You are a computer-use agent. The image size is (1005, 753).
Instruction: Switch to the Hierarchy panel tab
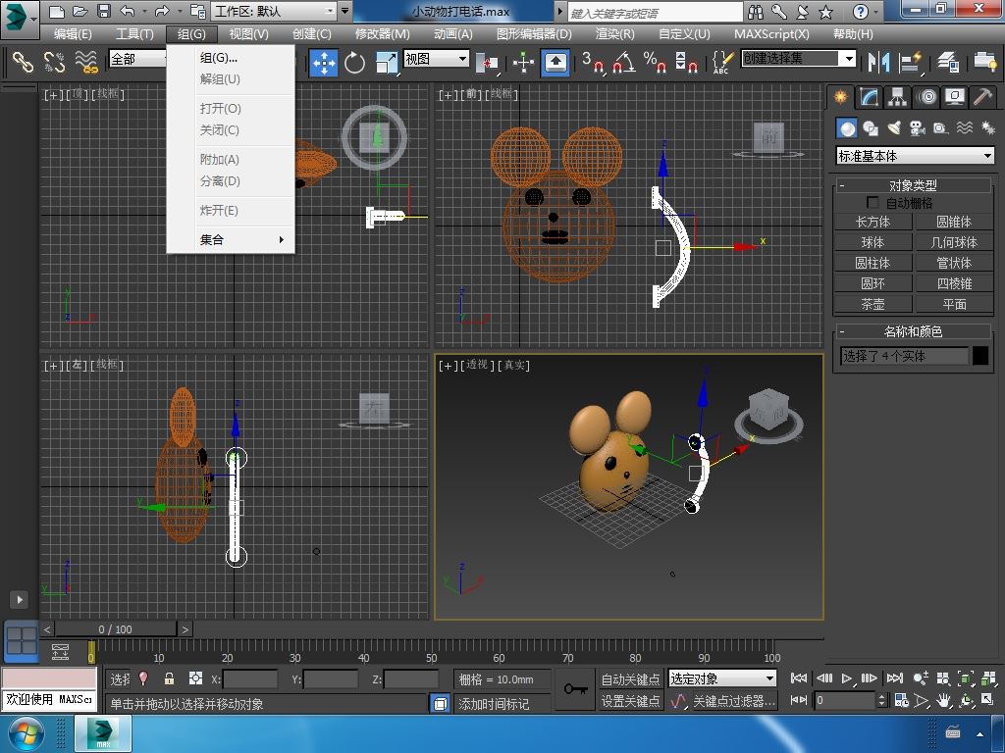(x=897, y=97)
